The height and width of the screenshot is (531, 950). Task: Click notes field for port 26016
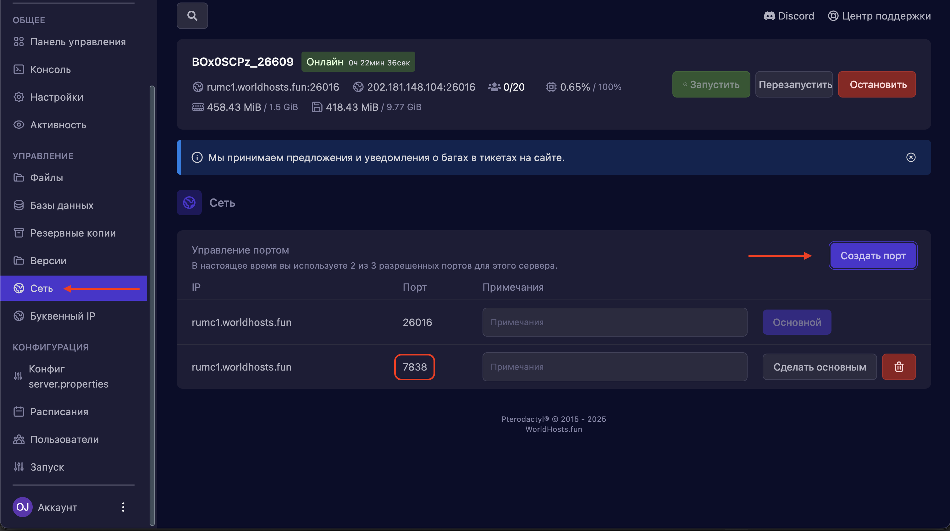pos(615,322)
